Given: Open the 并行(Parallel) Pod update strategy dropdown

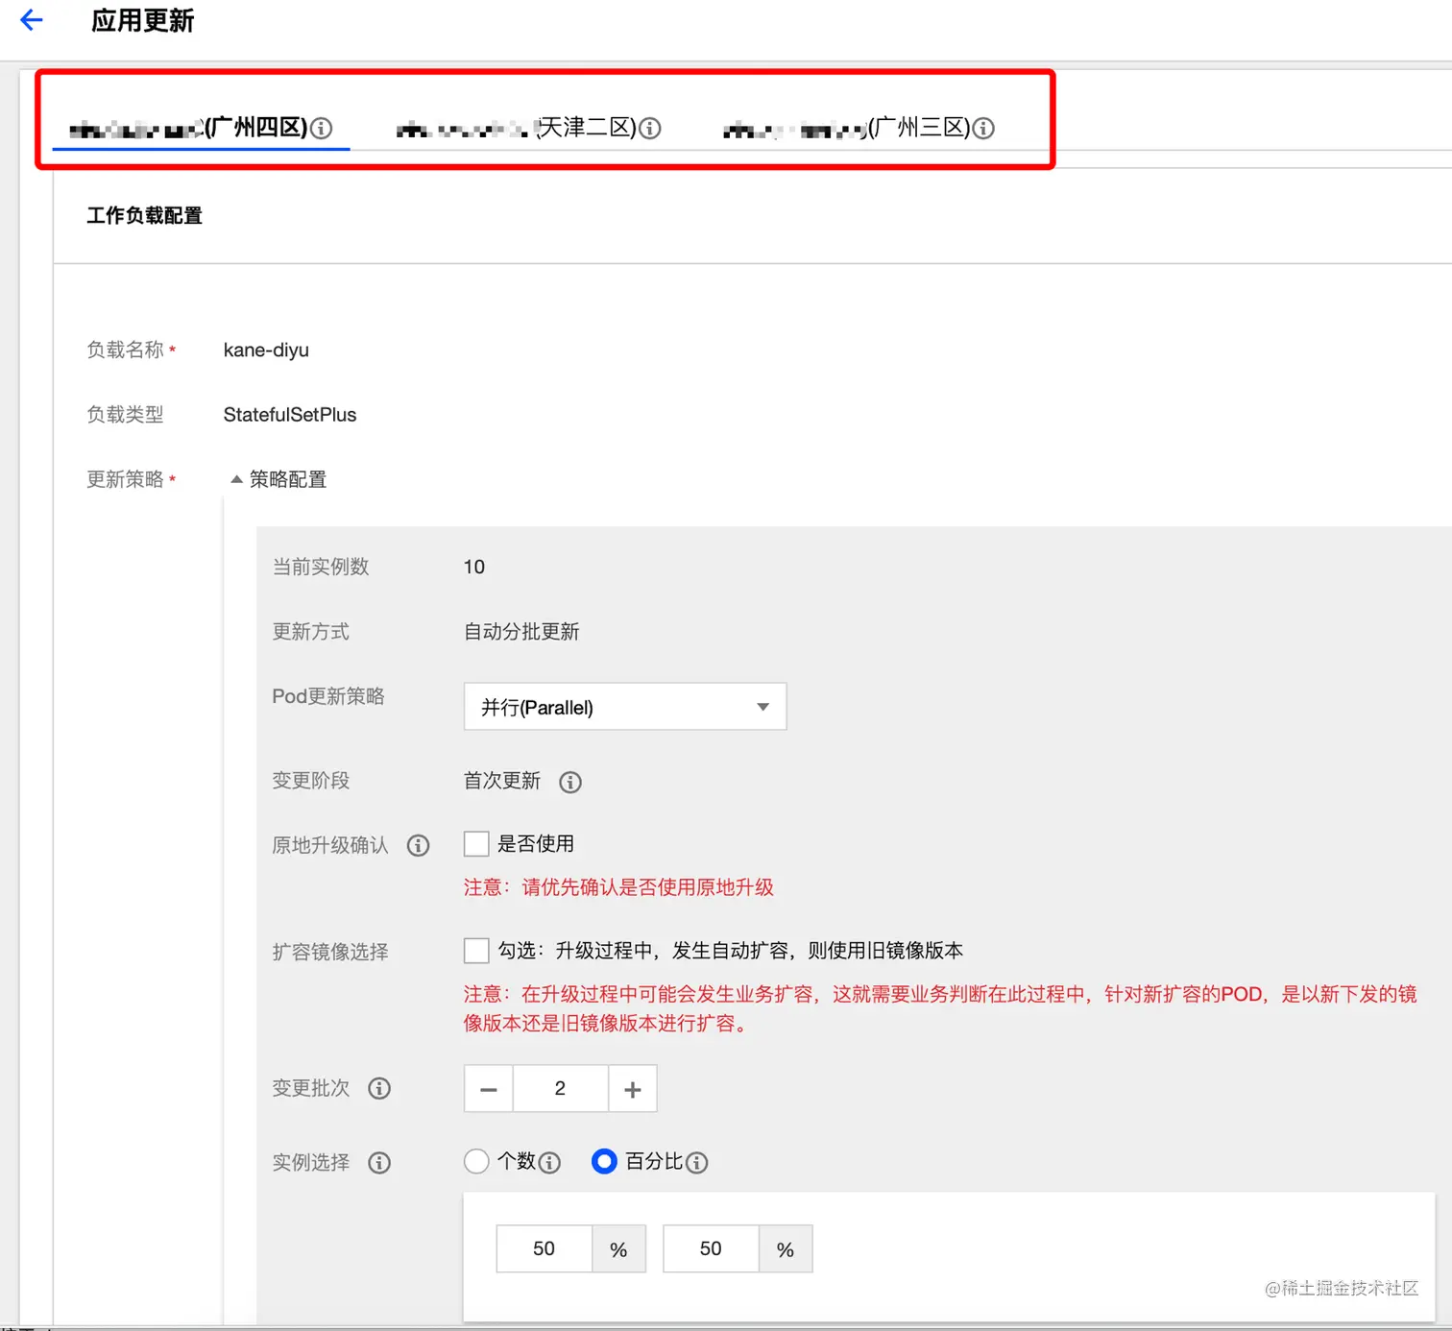Looking at the screenshot, I should (x=624, y=706).
